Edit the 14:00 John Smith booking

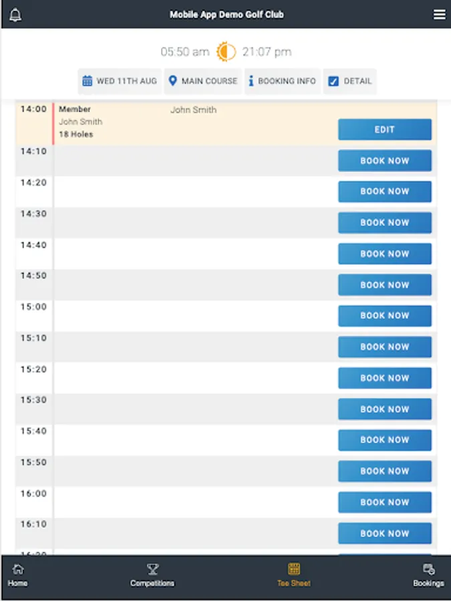pos(384,130)
